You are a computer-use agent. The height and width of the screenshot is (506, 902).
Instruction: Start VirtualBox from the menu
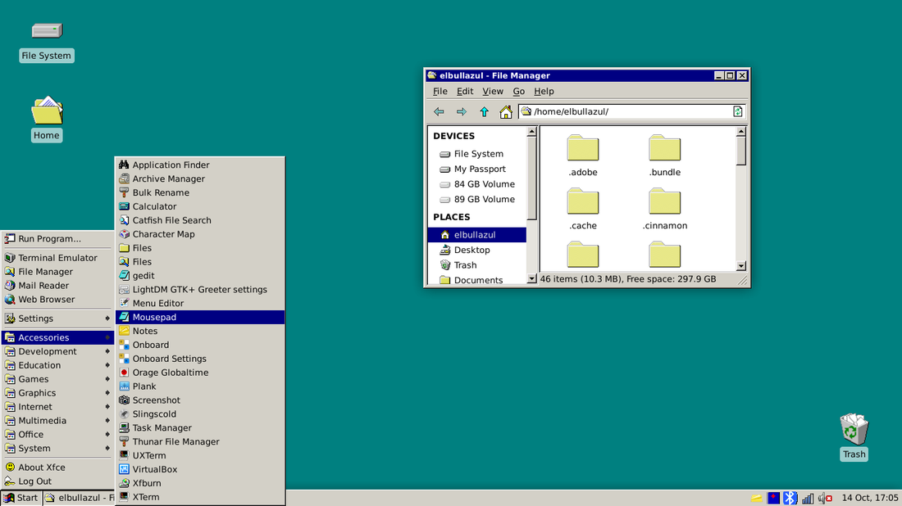tap(153, 469)
